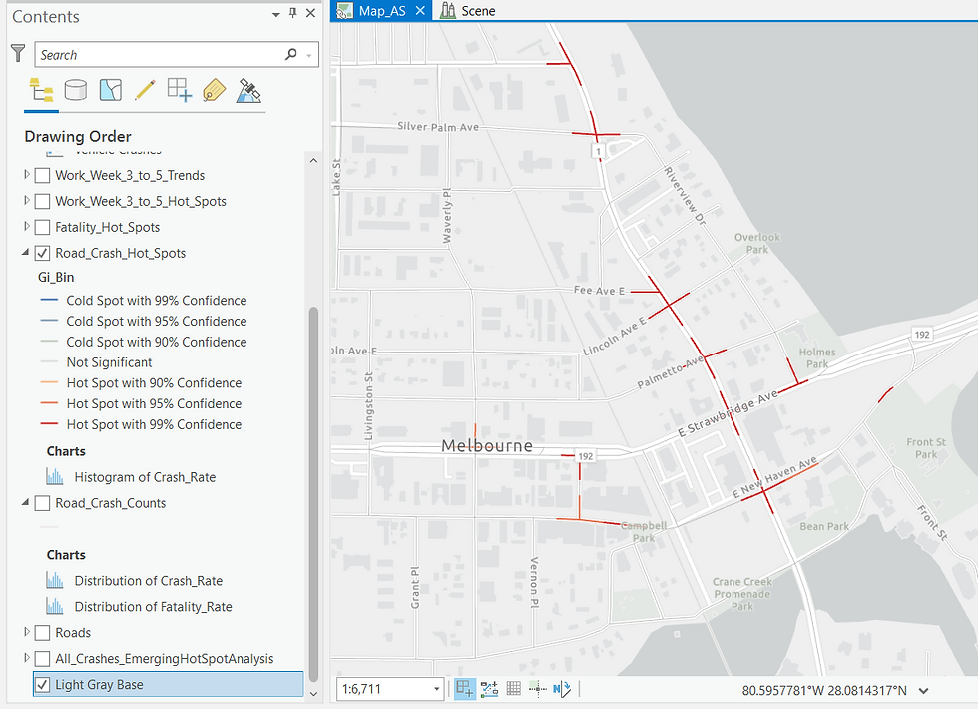Click Cold Spot with 99% Confidence symbol
The height and width of the screenshot is (709, 978).
[x=49, y=301]
